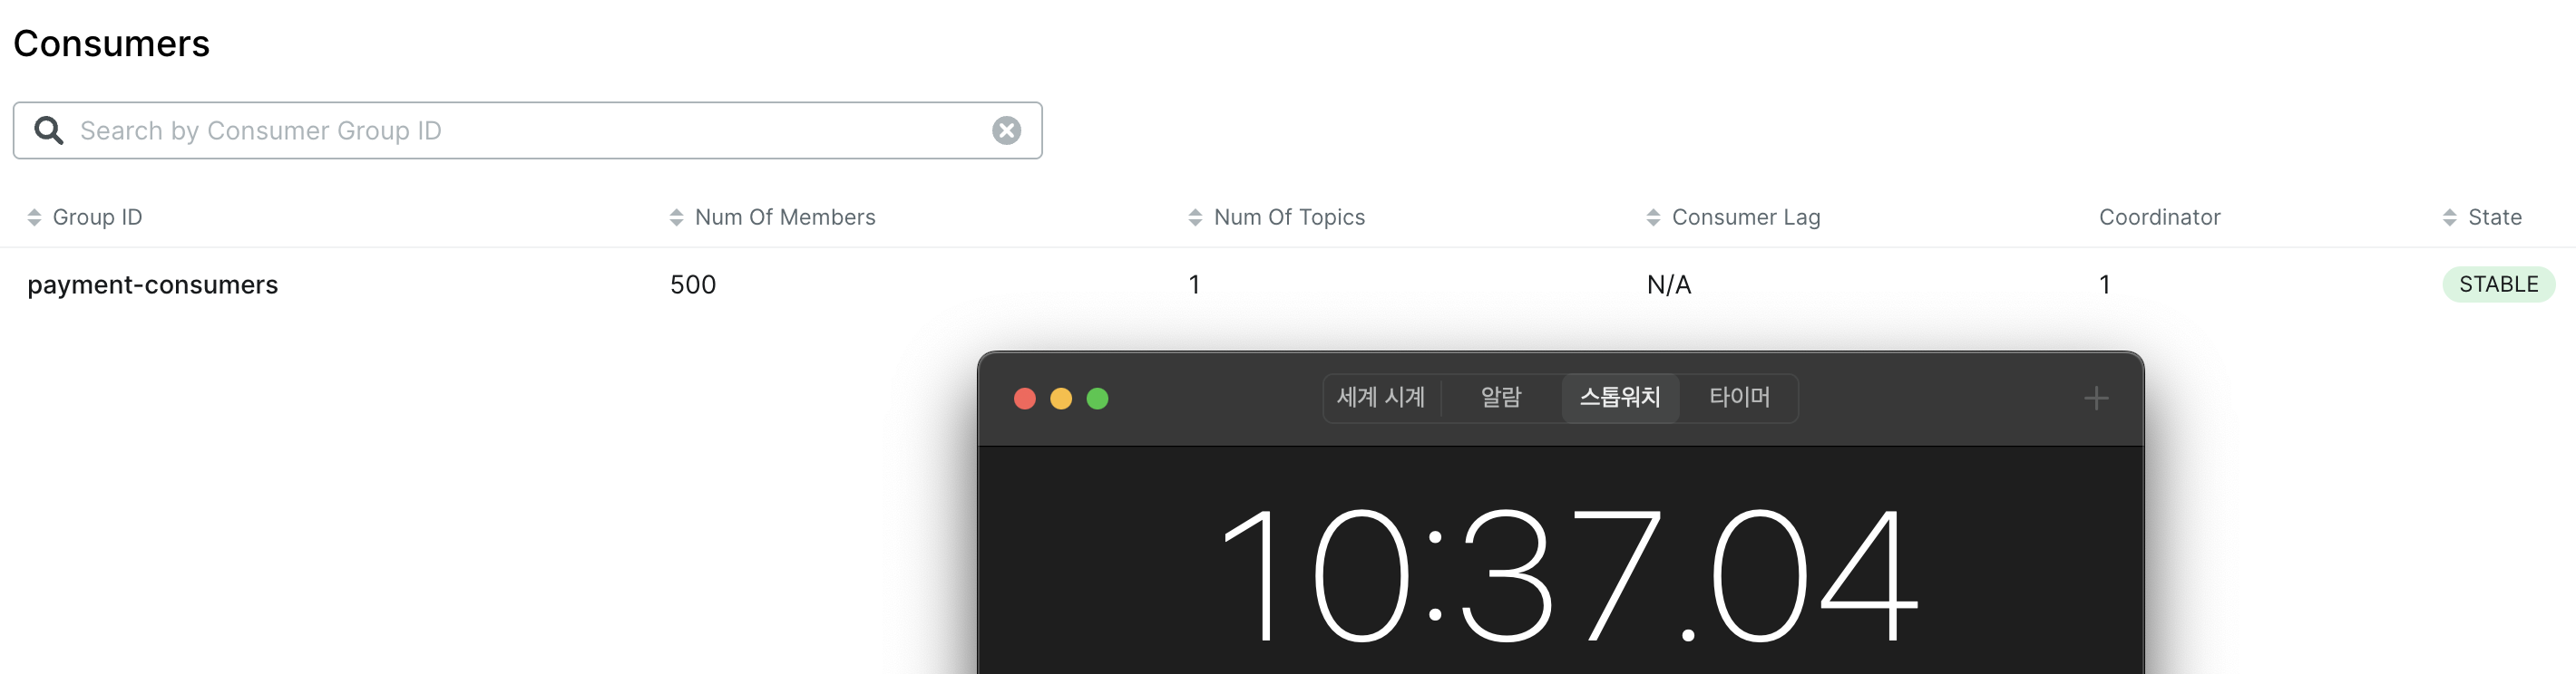The image size is (2576, 674).
Task: Click the search magnifier icon
Action: pyautogui.click(x=48, y=130)
